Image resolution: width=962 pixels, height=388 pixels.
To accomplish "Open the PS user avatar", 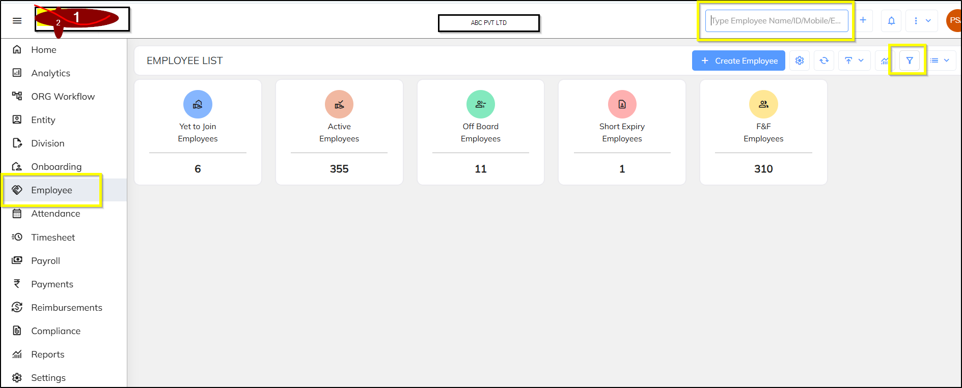I will click(954, 21).
